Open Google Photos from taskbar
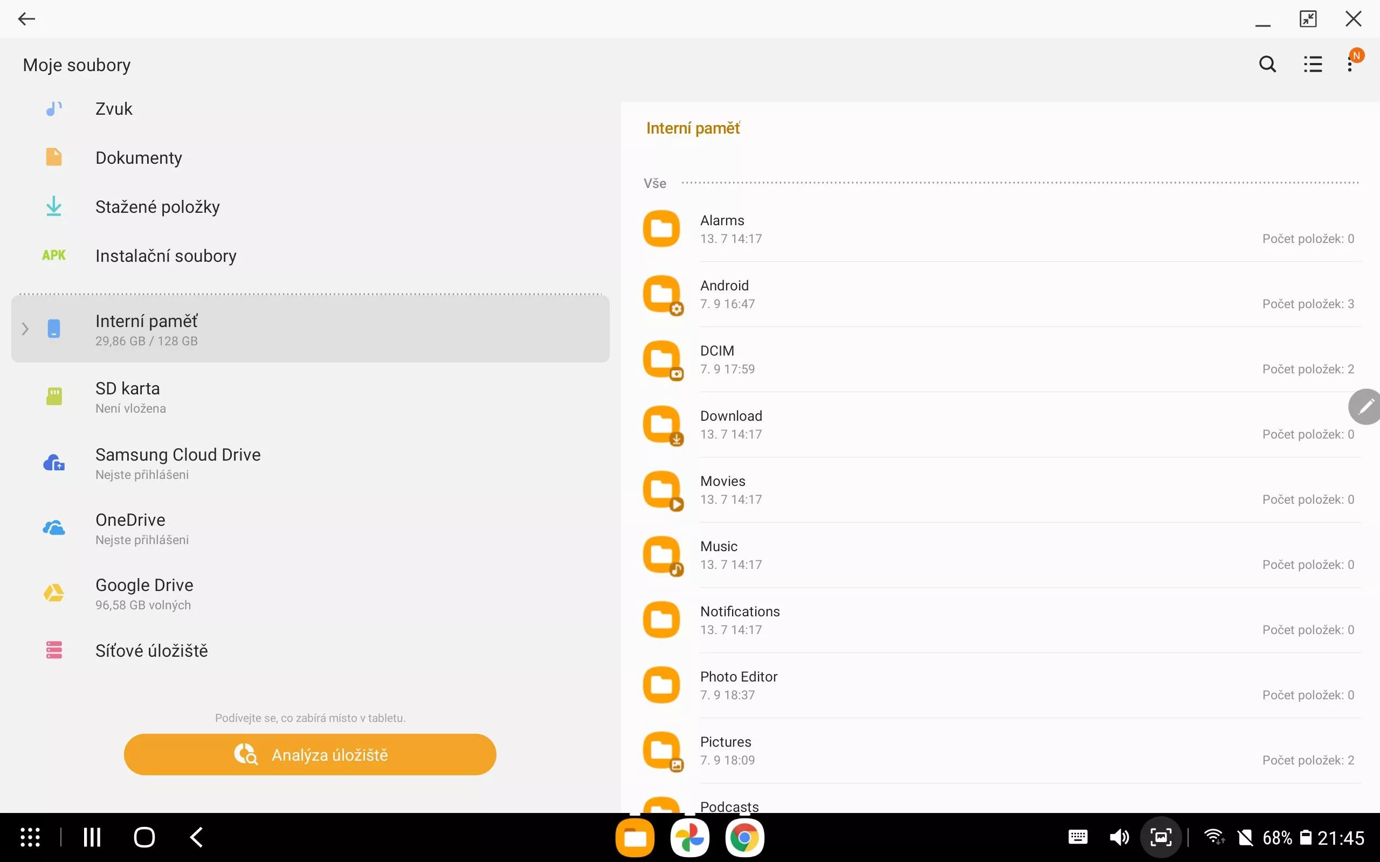This screenshot has height=862, width=1380. (x=689, y=837)
